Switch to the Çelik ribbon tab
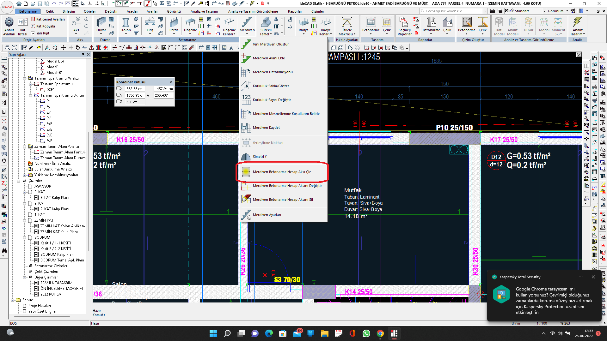The width and height of the screenshot is (607, 341). point(50,11)
